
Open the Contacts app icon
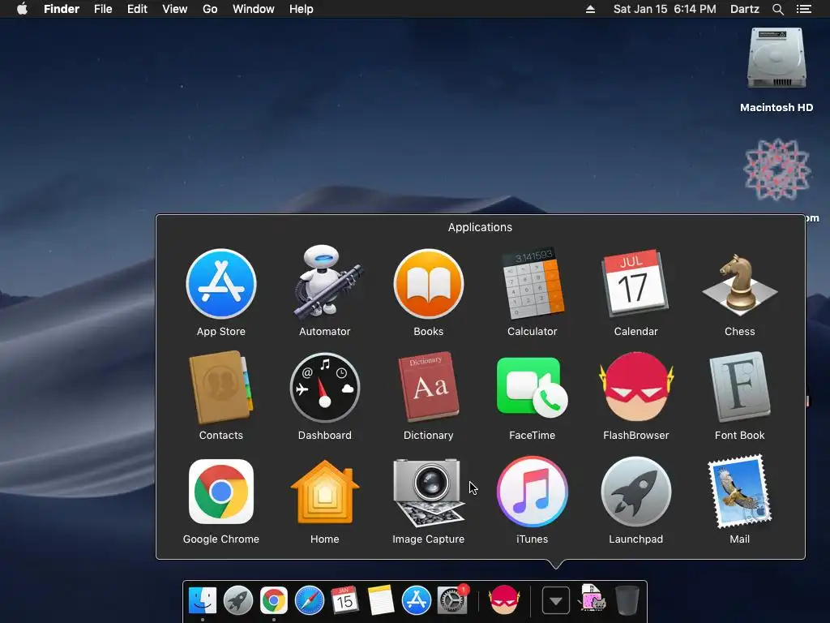pyautogui.click(x=221, y=388)
